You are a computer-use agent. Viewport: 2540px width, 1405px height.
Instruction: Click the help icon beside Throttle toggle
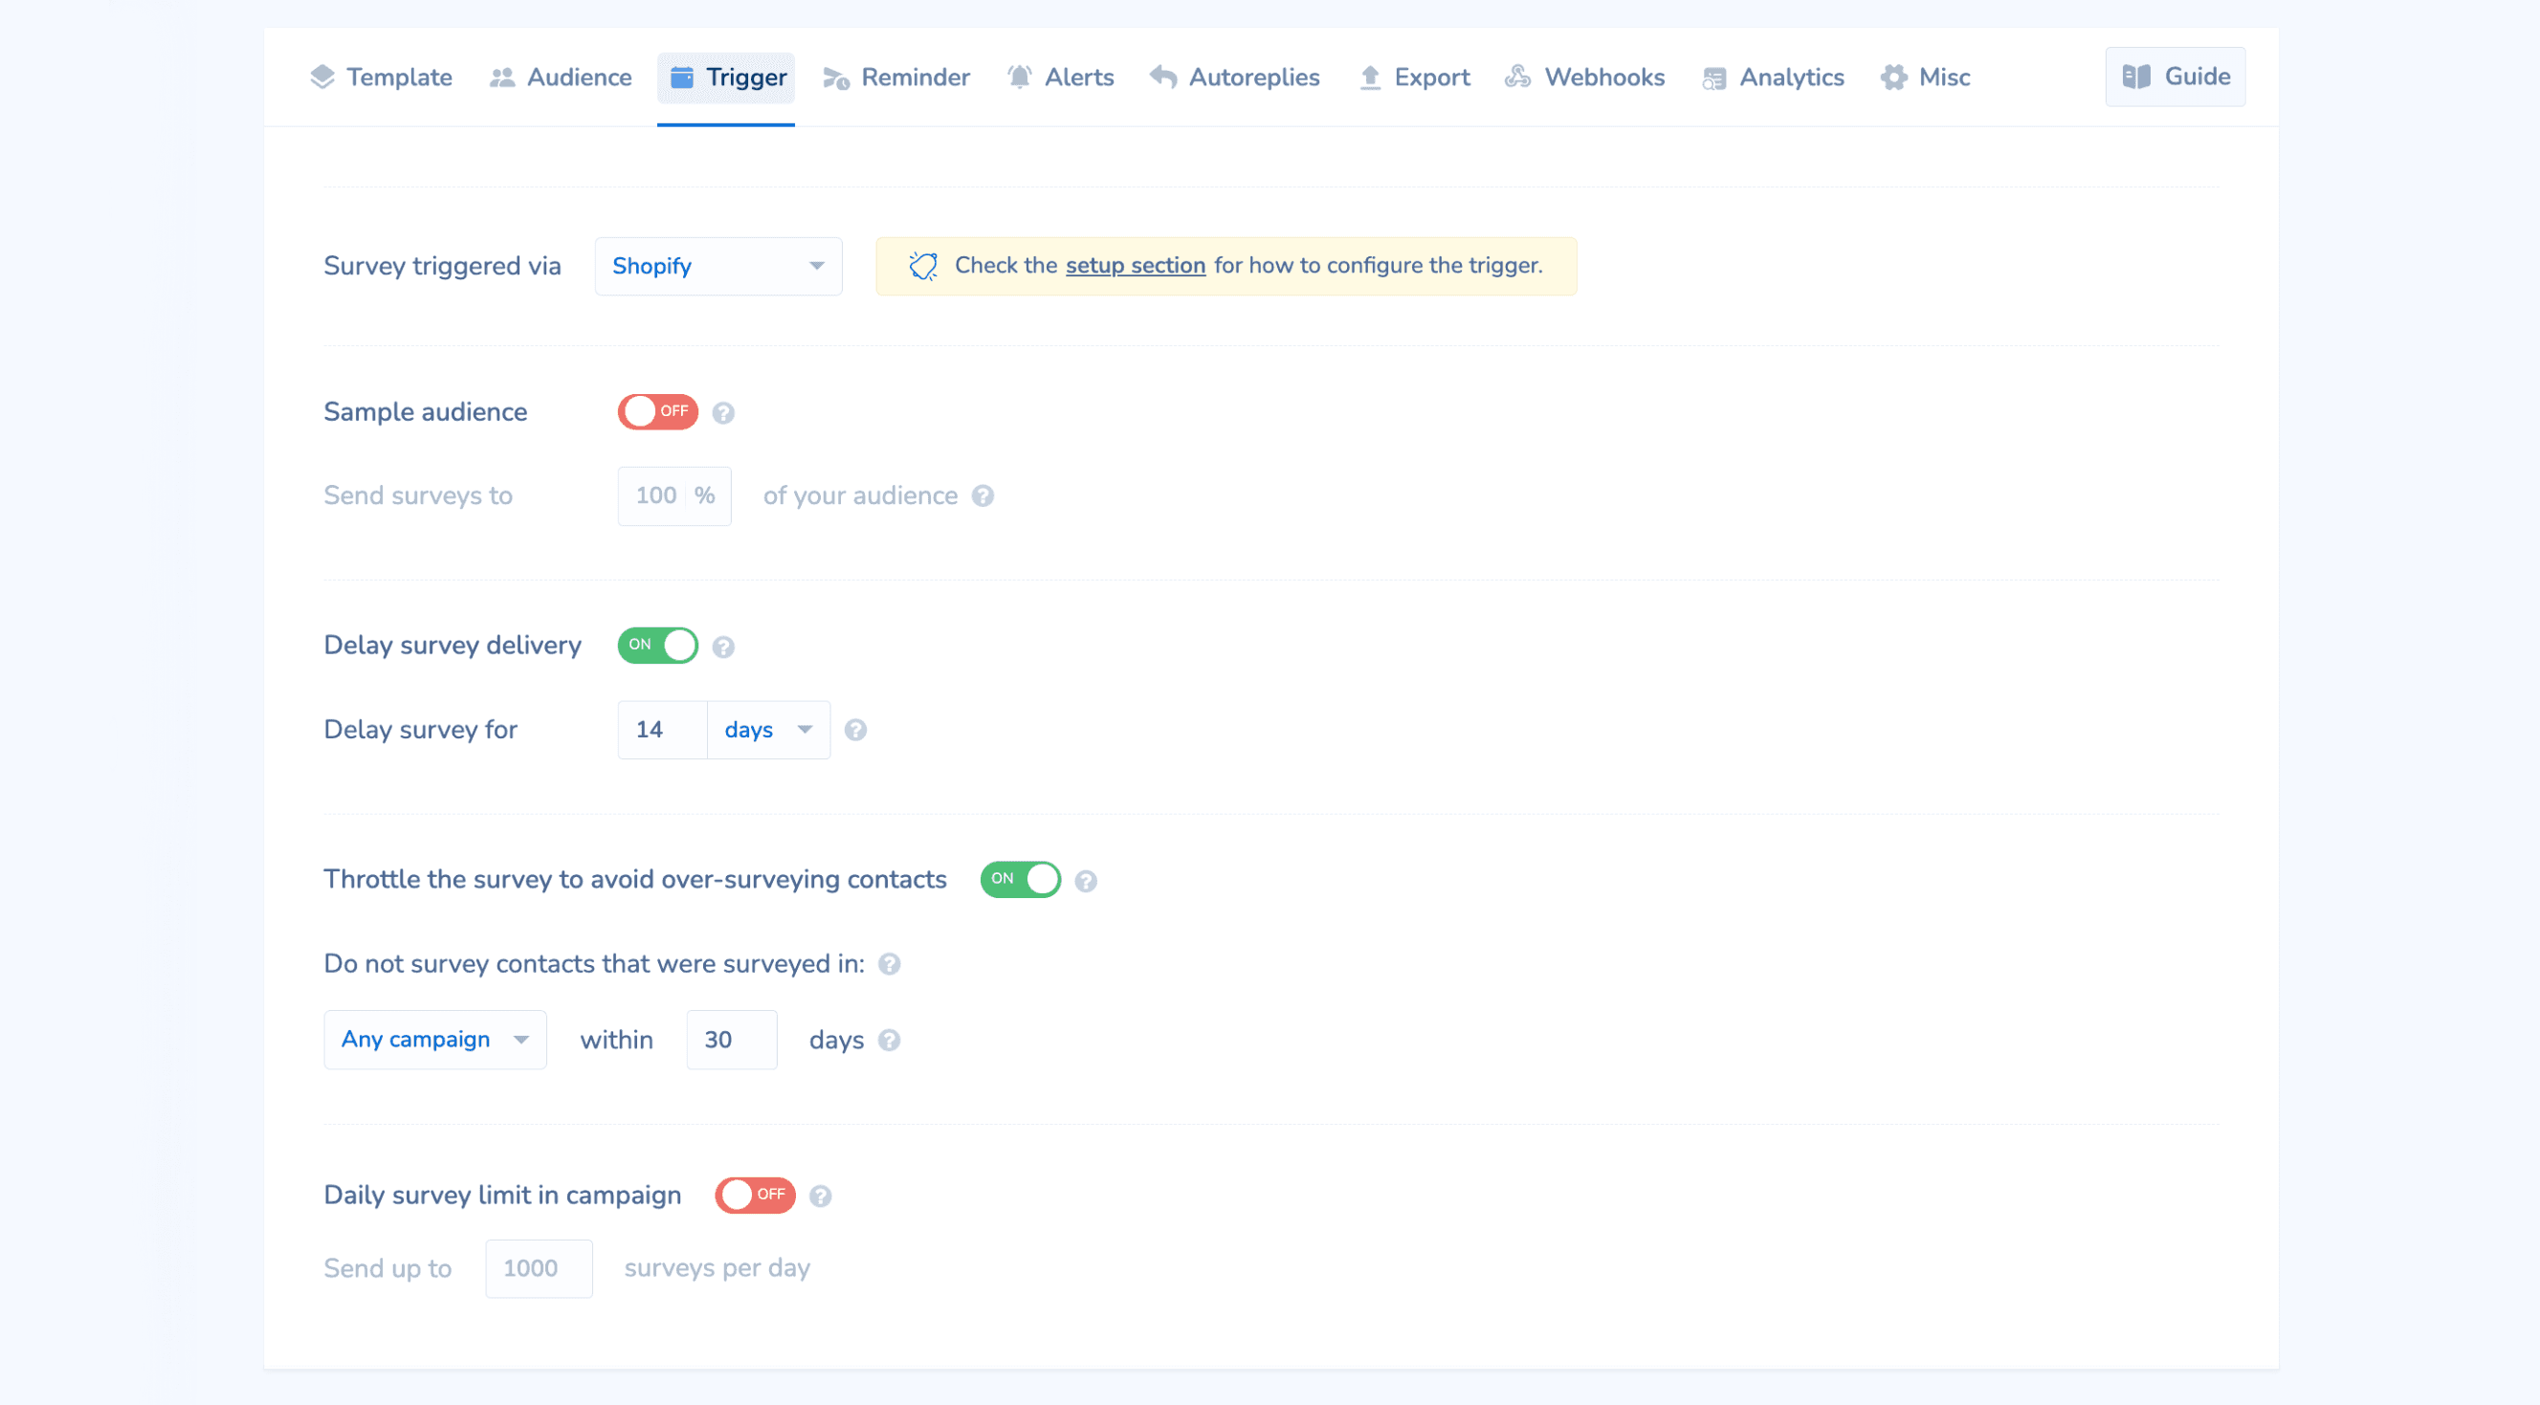(1086, 882)
